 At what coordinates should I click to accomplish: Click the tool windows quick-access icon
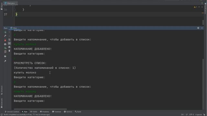[2, 115]
